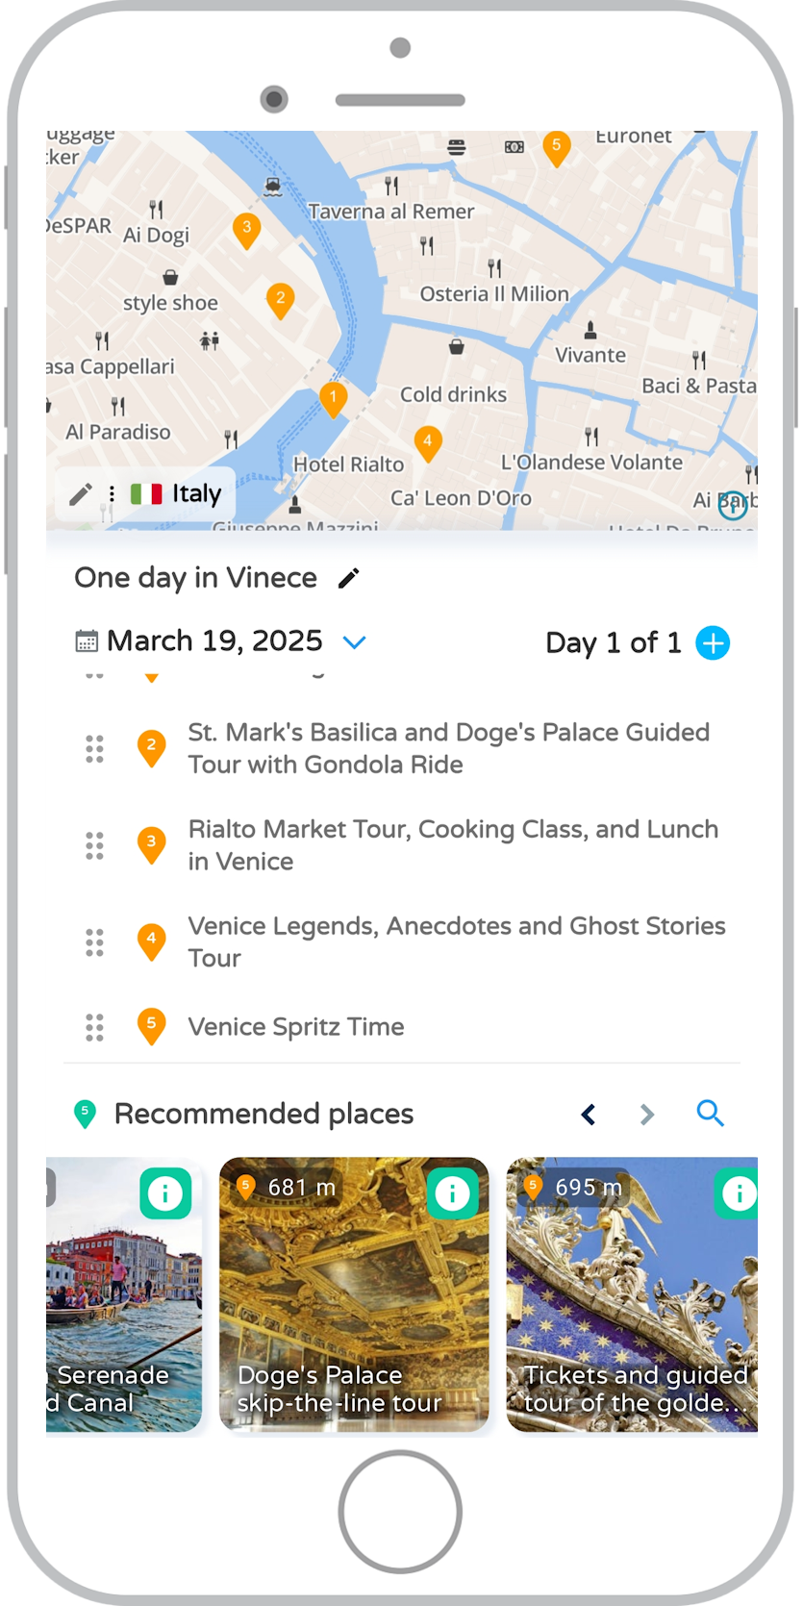
Task: Open the Rialto Market Tour cooking class entry
Action: (x=452, y=845)
